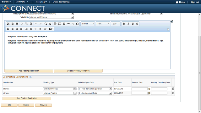This screenshot has width=201, height=113.
Task: Click the Preview button
Action: coord(43,105)
